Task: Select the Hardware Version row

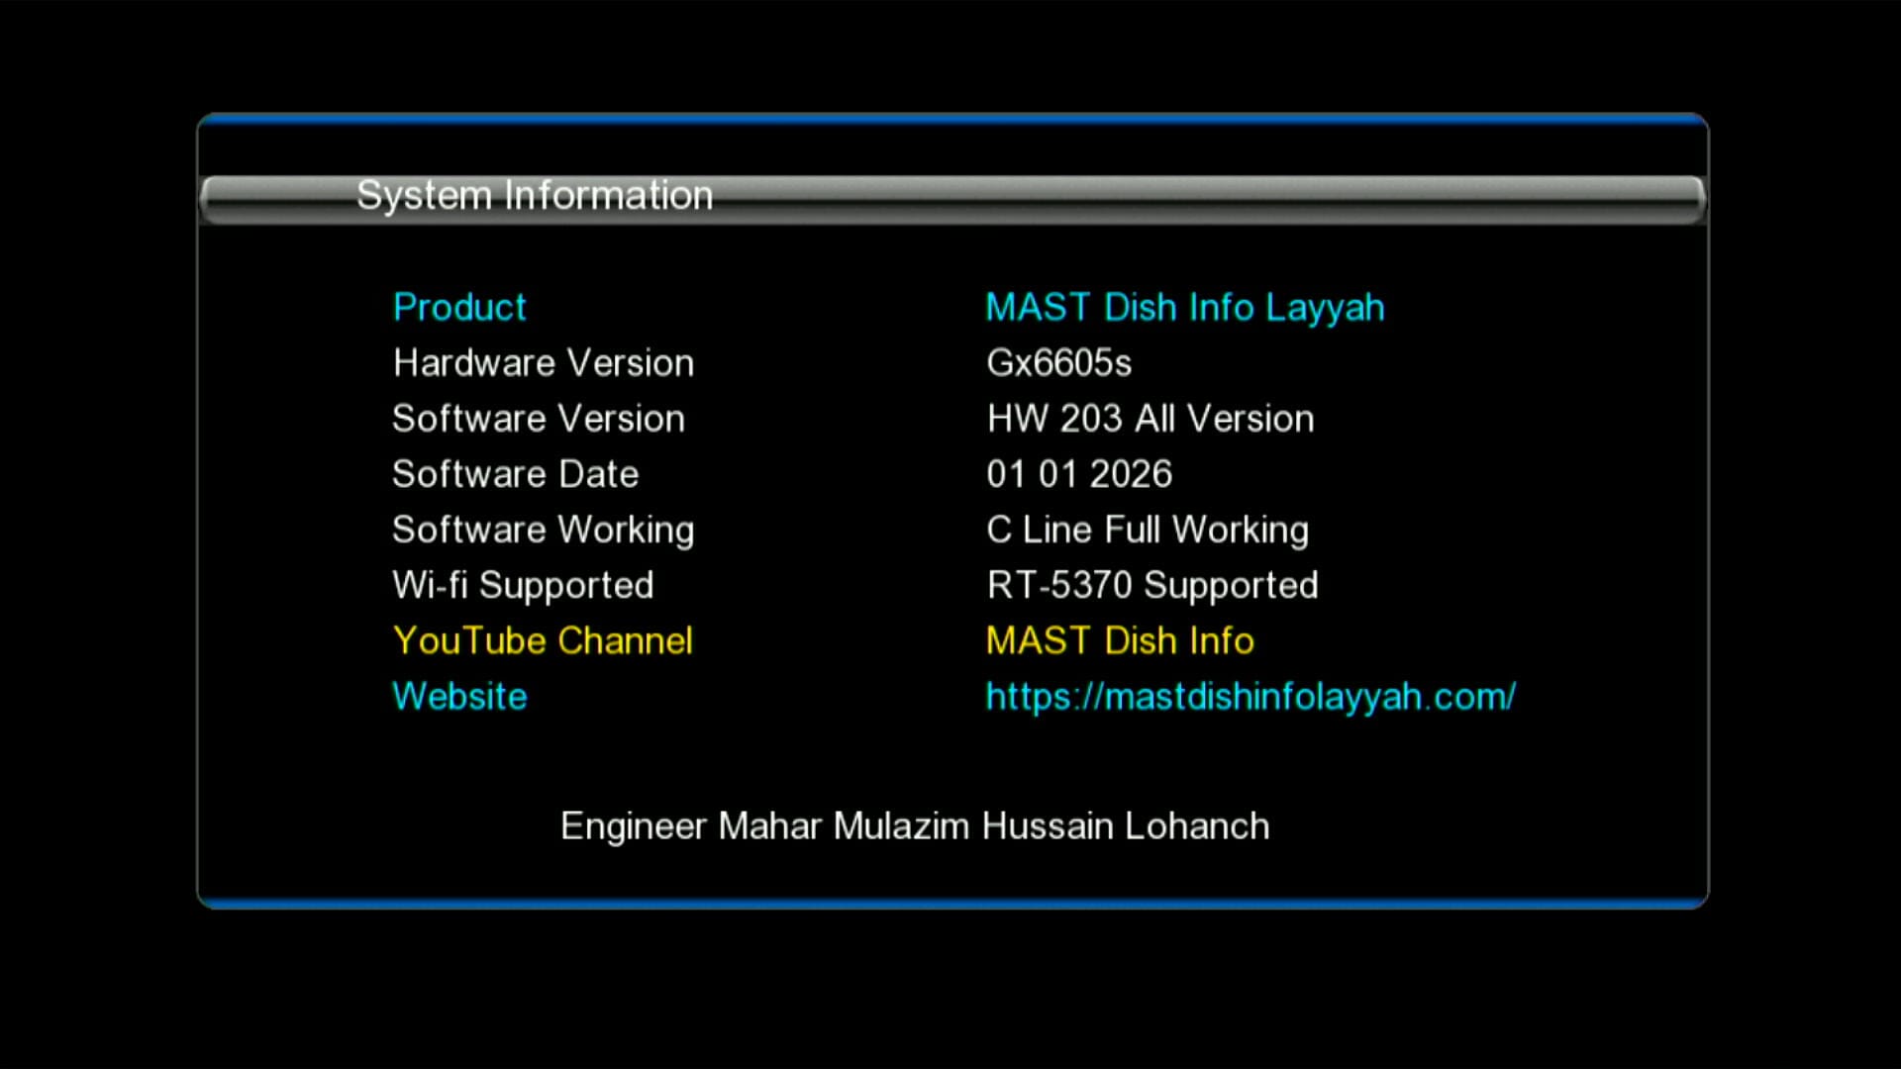Action: pos(544,362)
